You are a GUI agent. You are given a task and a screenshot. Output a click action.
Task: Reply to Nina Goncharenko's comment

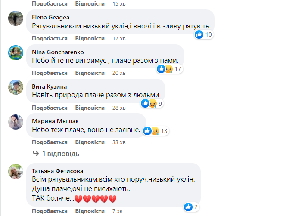(x=90, y=73)
